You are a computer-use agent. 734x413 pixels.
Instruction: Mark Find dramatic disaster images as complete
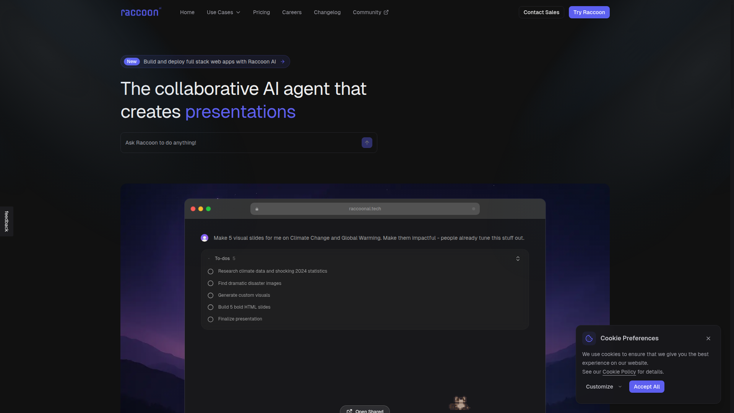pyautogui.click(x=210, y=283)
